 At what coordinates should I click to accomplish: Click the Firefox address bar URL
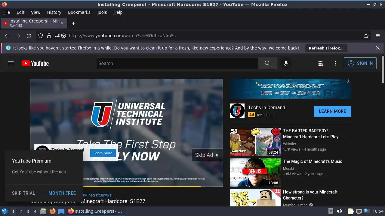(x=122, y=36)
